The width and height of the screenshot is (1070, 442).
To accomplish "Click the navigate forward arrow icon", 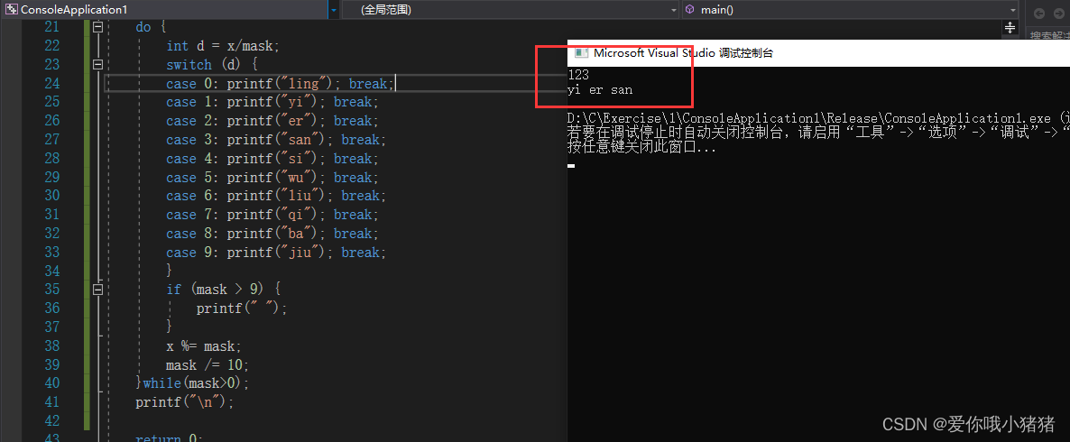I will pos(1059,13).
